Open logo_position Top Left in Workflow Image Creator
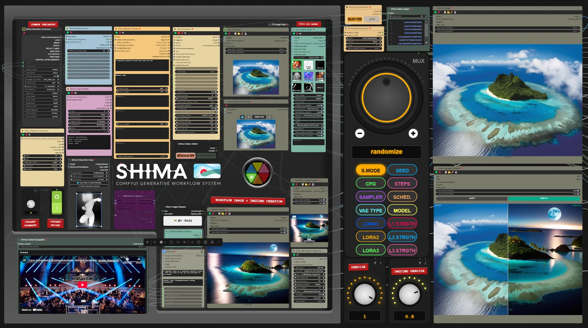This screenshot has width=588, height=328. click(x=310, y=298)
